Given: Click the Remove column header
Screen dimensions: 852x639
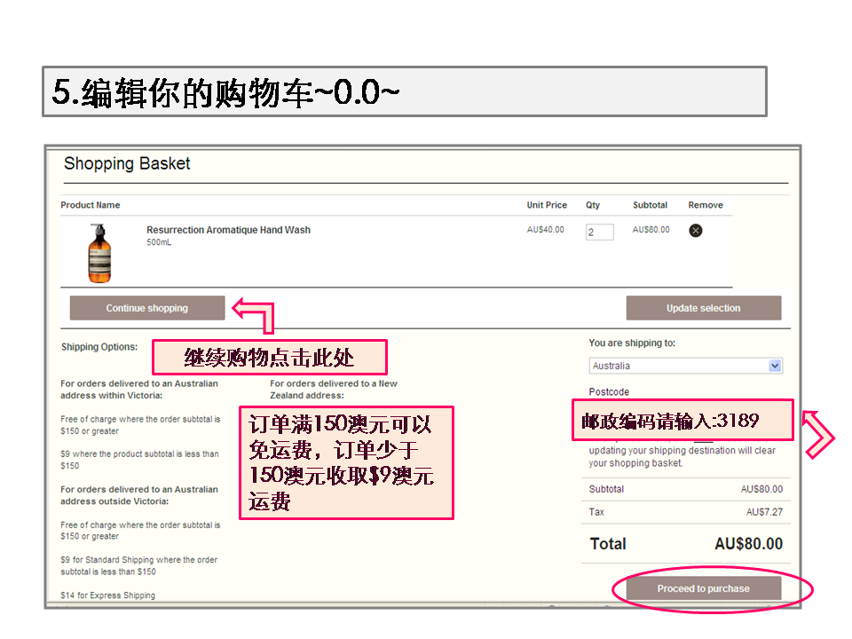Looking at the screenshot, I should (706, 205).
